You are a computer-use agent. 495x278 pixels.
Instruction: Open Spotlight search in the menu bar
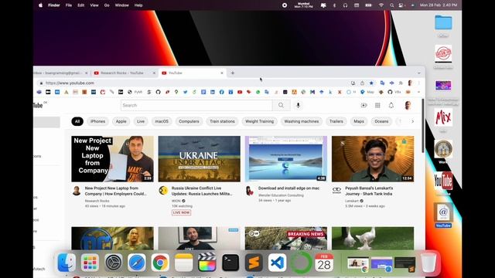click(x=392, y=5)
